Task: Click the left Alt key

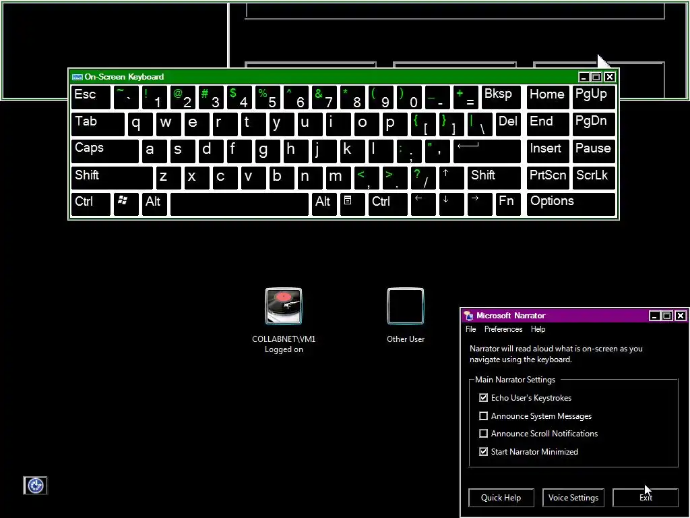Action: [x=154, y=204]
